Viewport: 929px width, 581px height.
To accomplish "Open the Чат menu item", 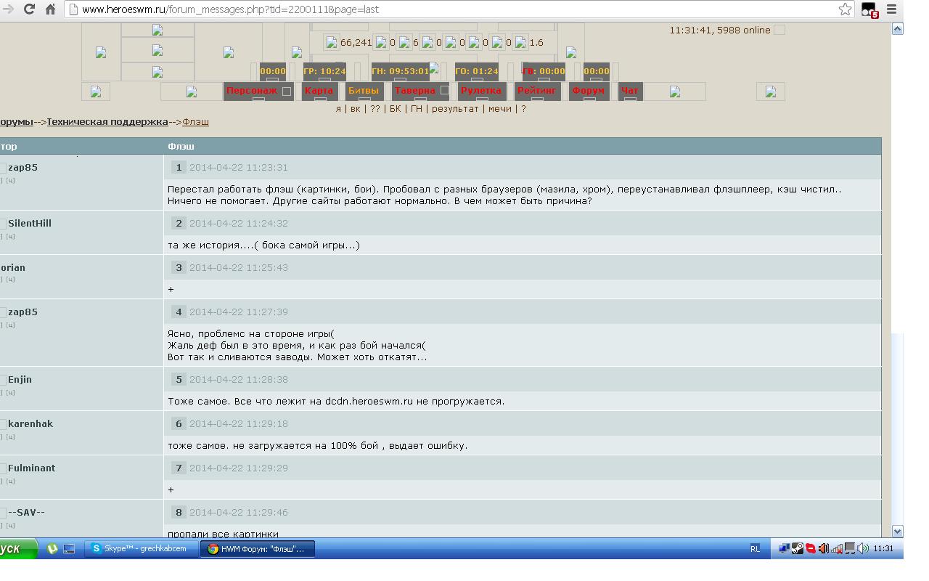I will [629, 91].
